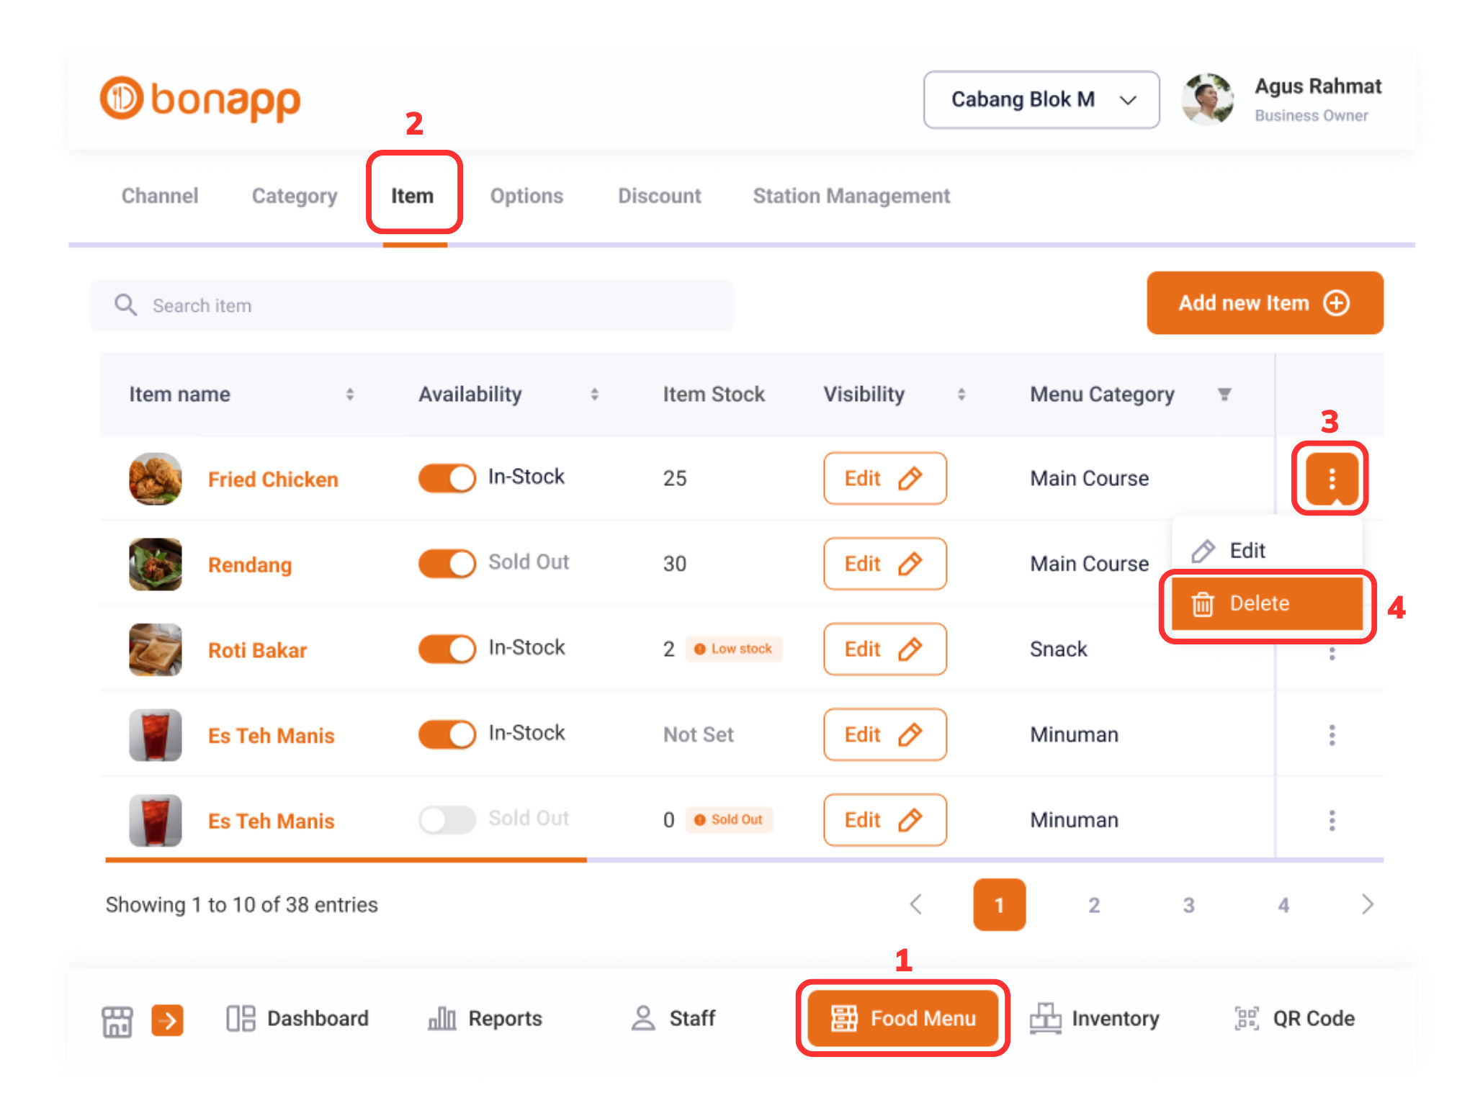
Task: Click the orange arrow expand icon
Action: 167,1020
